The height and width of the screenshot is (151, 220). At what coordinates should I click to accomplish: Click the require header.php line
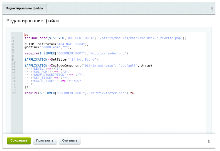77,53
